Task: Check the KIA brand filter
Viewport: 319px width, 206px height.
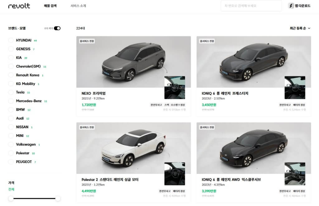Action: tap(11, 58)
